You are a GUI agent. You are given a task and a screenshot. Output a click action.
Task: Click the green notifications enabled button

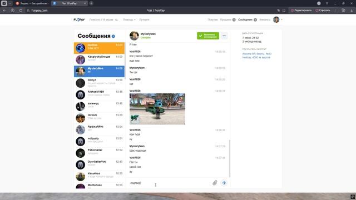tap(208, 36)
